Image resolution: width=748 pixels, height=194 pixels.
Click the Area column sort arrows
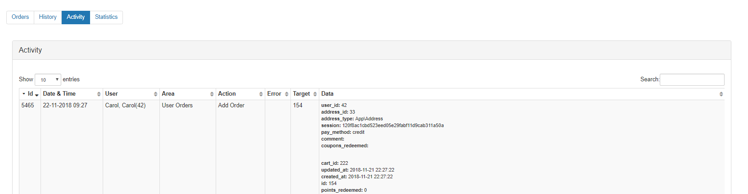point(212,94)
